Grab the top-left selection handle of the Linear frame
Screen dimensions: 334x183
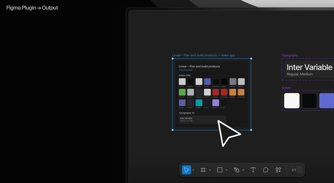[173, 58]
